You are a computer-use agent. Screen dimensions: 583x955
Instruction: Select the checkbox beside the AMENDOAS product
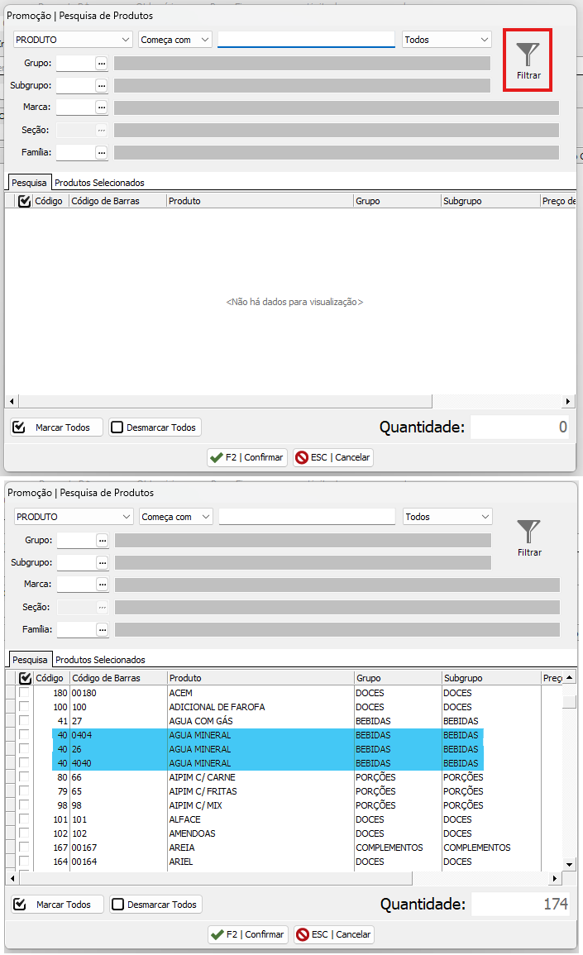click(x=24, y=833)
